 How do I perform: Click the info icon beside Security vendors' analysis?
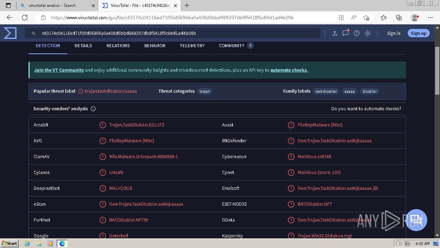pos(93,109)
